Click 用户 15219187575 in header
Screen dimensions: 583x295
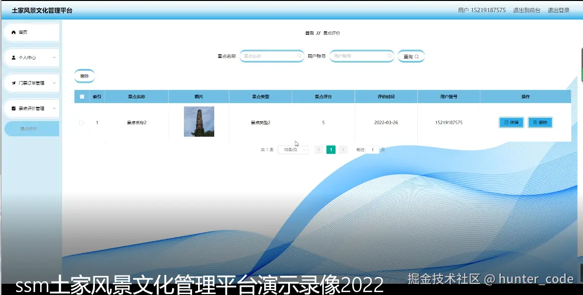tap(482, 10)
